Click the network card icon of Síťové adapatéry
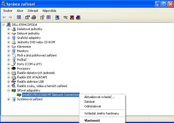This screenshot has width=174, height=123. pyautogui.click(x=14, y=90)
